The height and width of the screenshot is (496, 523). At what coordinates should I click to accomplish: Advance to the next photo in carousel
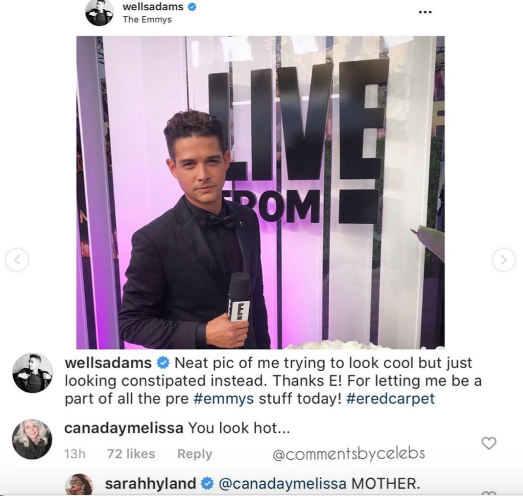[x=503, y=259]
